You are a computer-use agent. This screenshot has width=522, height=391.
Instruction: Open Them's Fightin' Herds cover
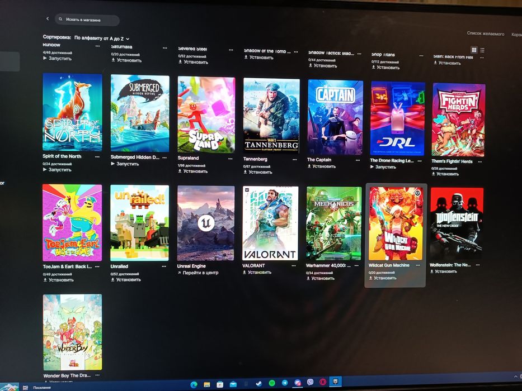click(x=459, y=120)
